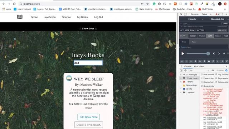Click the saved password key icon
This screenshot has width=229, height=129.
click(x=142, y=4)
